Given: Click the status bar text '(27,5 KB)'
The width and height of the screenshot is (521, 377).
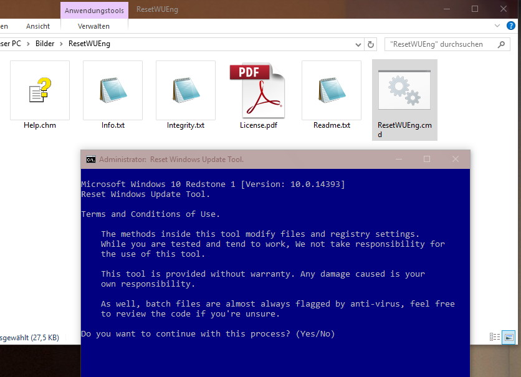Looking at the screenshot, I should pos(45,338).
